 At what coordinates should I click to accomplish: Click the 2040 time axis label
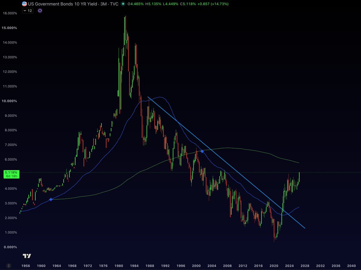tap(351, 266)
